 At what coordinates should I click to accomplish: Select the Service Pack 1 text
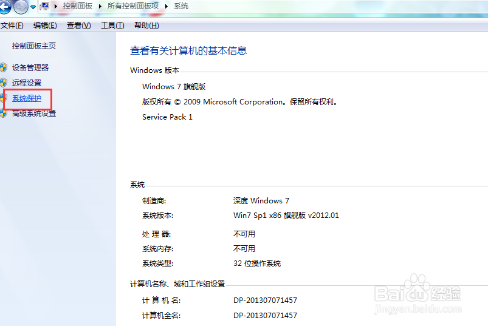tap(168, 117)
